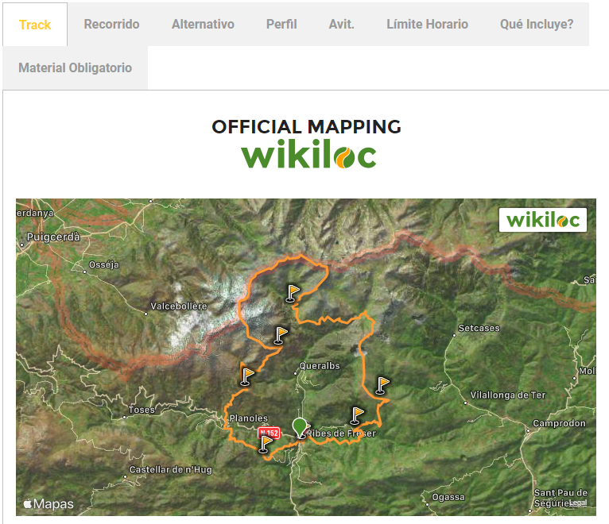Image resolution: width=609 pixels, height=524 pixels.
Task: Click the waypoint flag northwest of Queralbs
Action: pos(281,336)
